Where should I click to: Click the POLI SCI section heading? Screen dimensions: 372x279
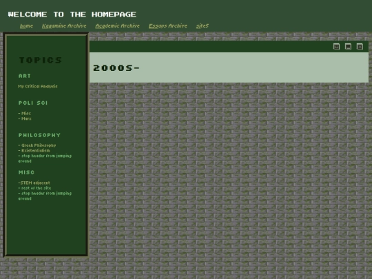33,103
